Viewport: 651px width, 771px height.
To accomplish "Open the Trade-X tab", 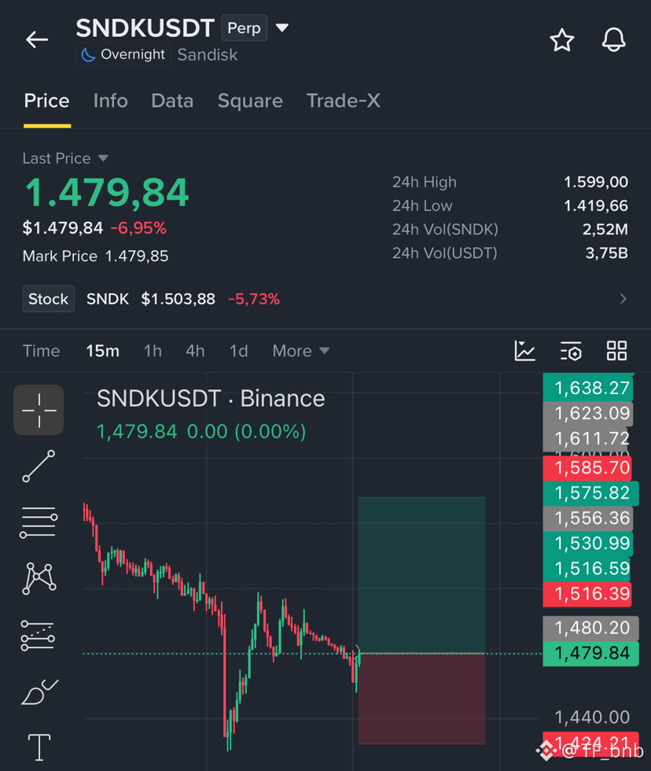I will (x=344, y=101).
